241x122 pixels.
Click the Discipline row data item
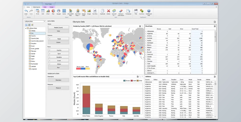pos(58,57)
